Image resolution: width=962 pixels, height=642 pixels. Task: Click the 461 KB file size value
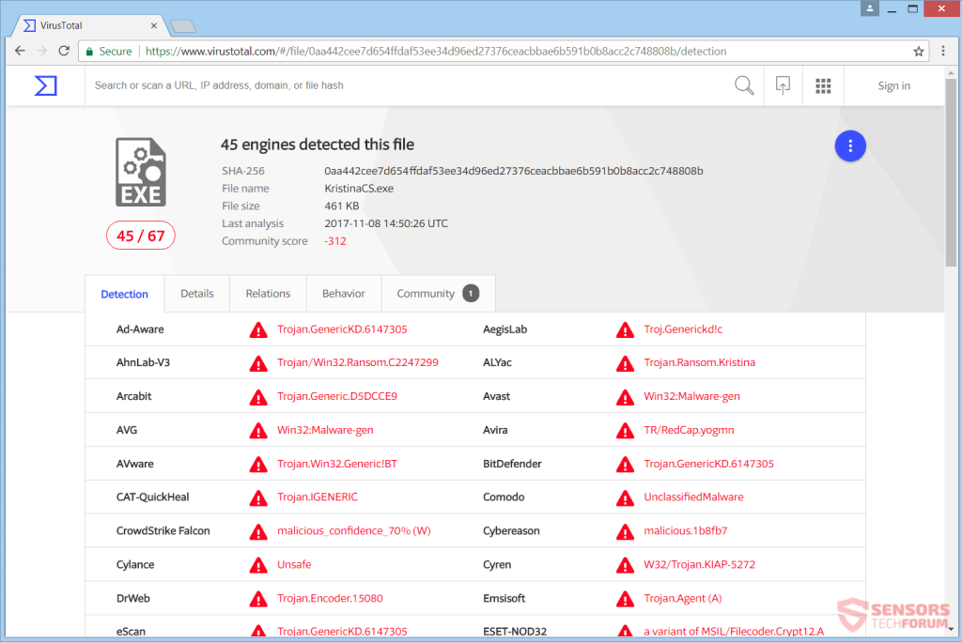click(342, 206)
